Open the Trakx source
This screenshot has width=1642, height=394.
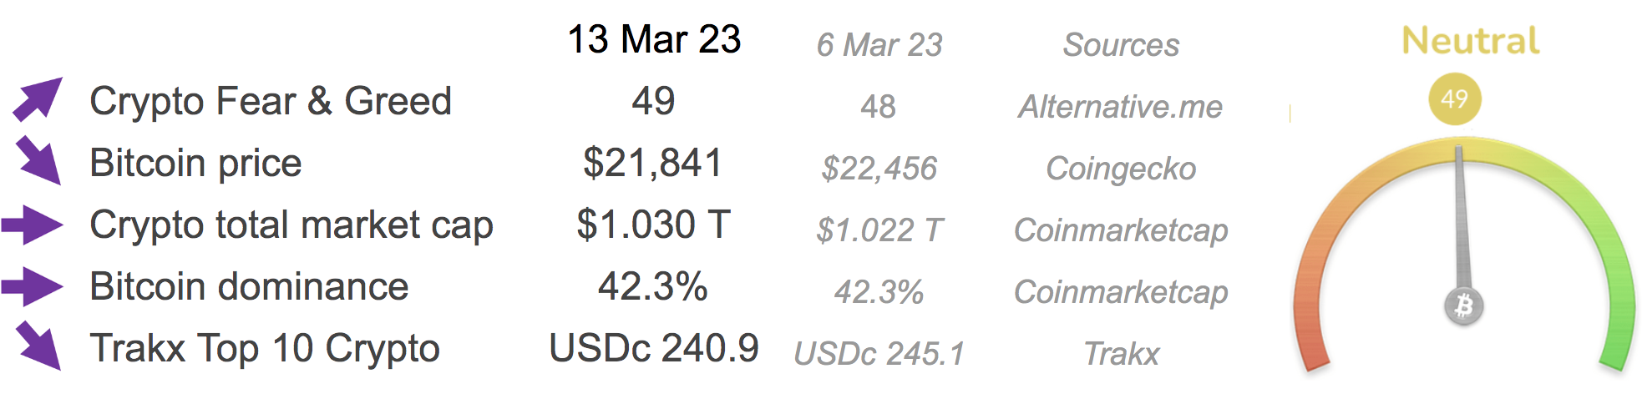[x=1121, y=354]
